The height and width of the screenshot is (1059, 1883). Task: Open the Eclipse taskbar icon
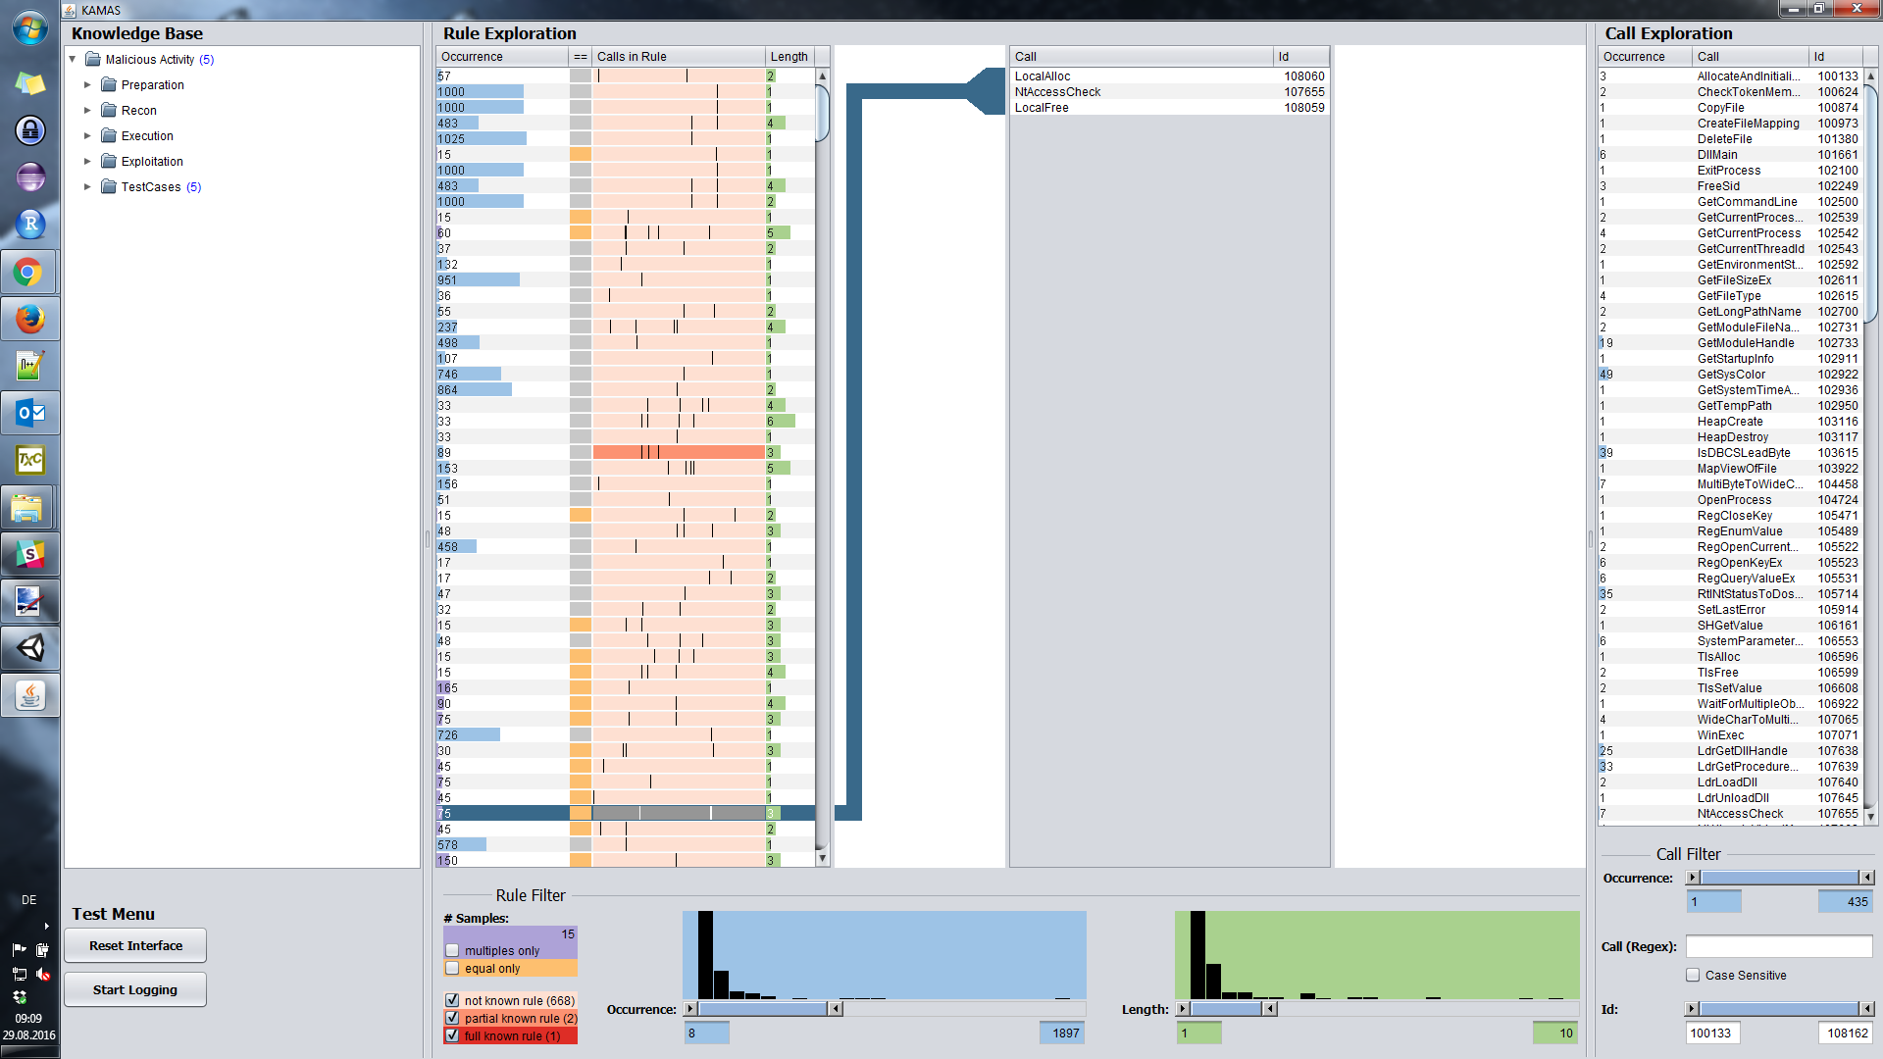(29, 177)
